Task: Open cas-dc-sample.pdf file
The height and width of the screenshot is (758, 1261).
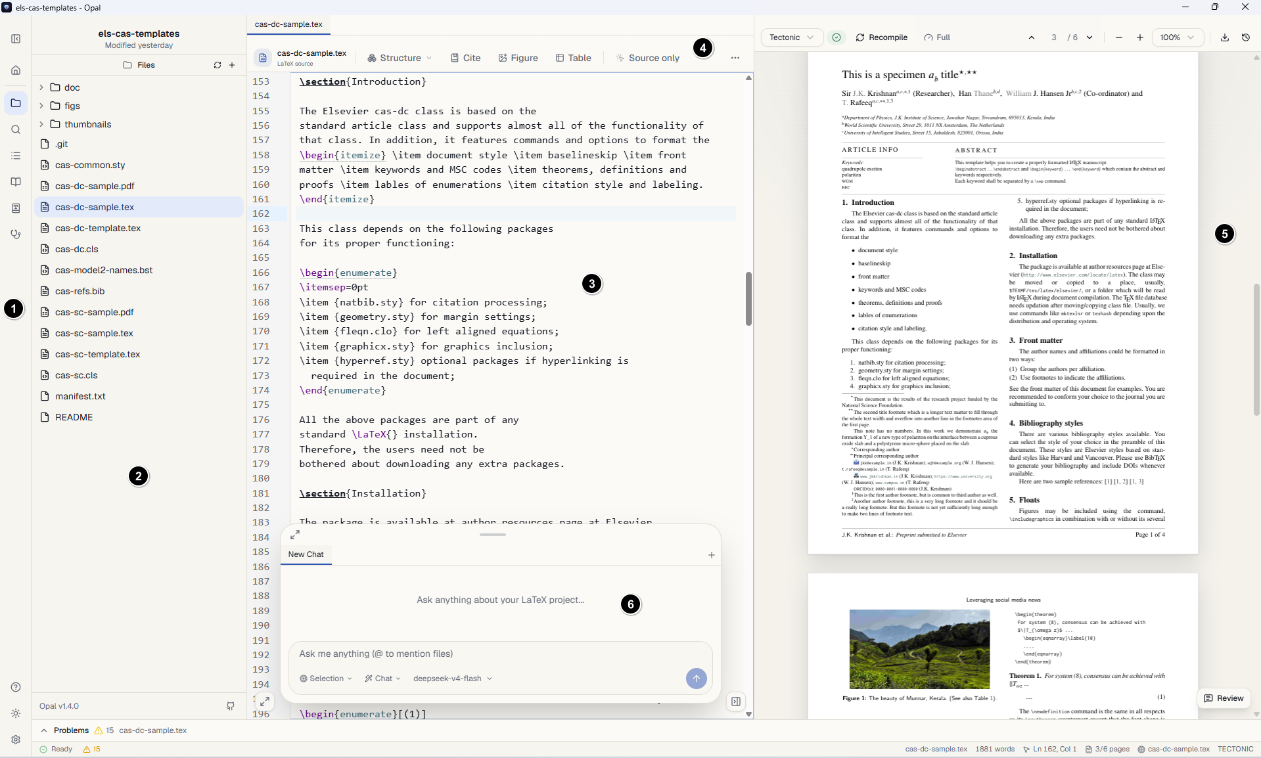Action: (138, 186)
